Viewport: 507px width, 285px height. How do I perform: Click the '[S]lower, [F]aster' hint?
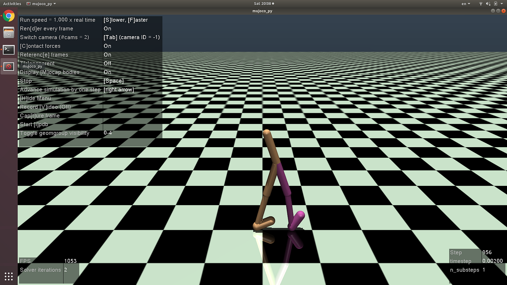pos(126,20)
